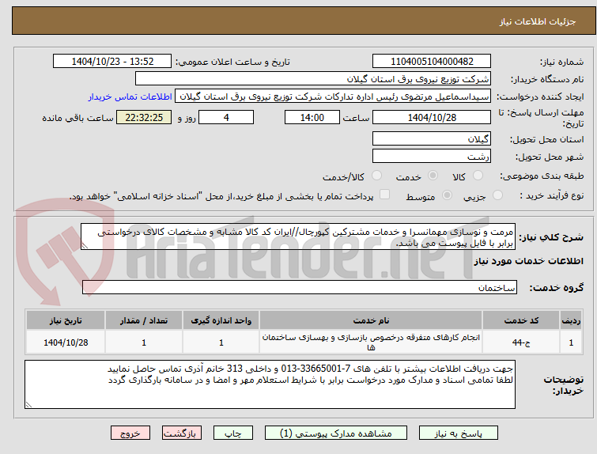The width and height of the screenshot is (597, 454).
Task: Click the شرح کلی نیاز description box
Action: (298, 237)
